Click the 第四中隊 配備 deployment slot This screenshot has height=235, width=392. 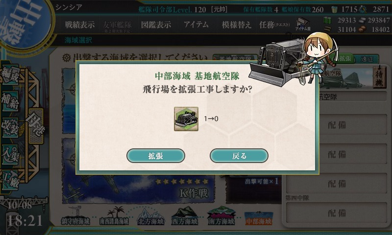coord(337,212)
